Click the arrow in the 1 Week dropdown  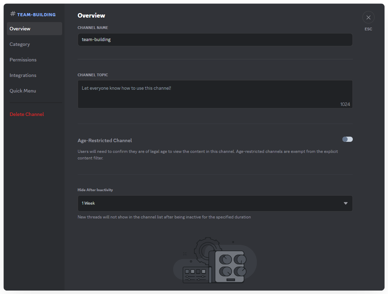346,203
